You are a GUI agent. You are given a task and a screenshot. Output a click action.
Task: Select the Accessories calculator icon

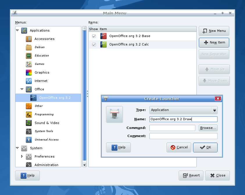(x=29, y=39)
